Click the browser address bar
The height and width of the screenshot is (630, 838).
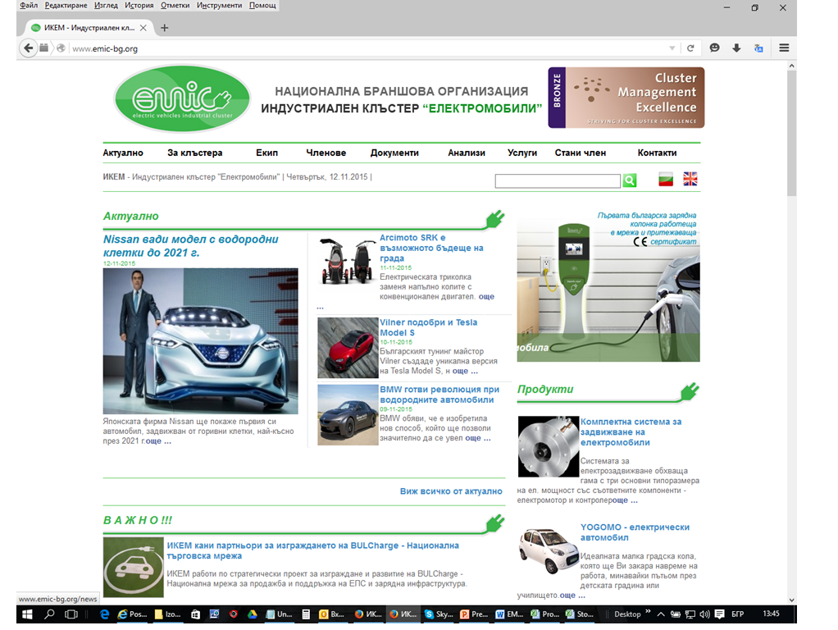click(x=369, y=48)
